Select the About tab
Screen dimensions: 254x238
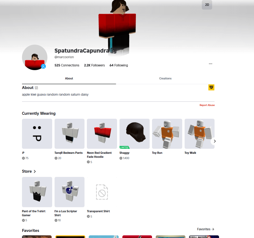pyautogui.click(x=69, y=78)
